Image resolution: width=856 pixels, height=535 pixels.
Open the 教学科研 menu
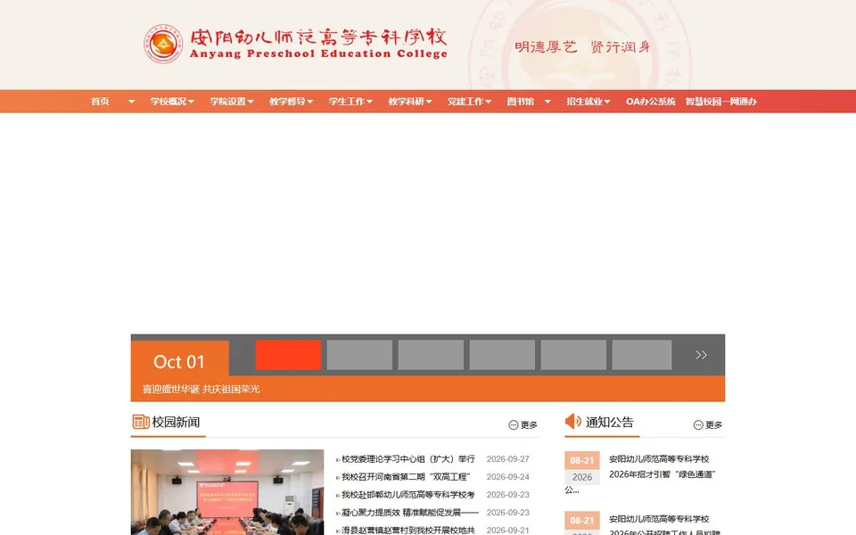click(x=407, y=102)
